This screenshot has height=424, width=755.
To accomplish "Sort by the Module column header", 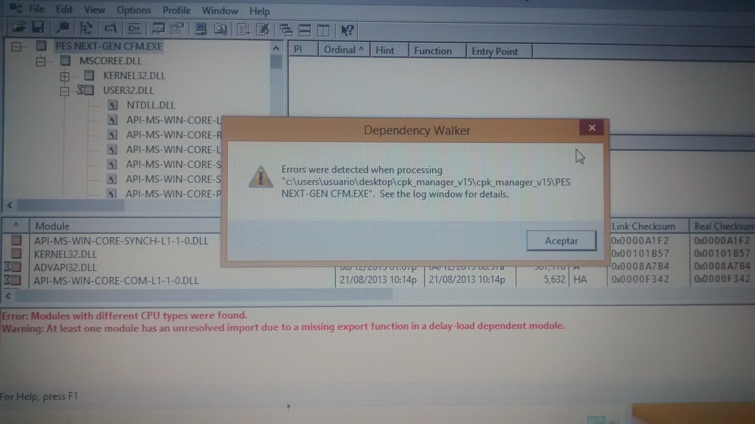I will (126, 226).
